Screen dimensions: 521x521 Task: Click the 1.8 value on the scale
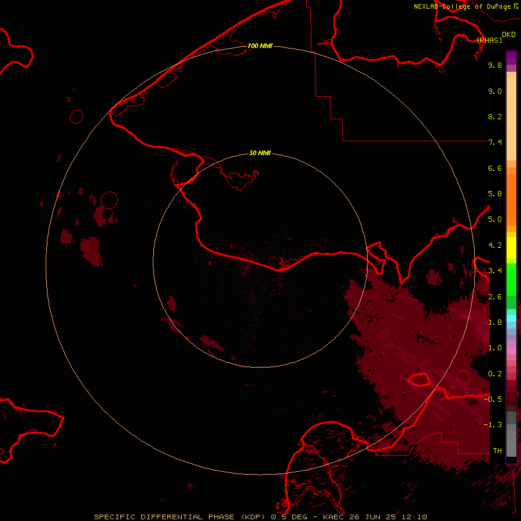tap(495, 322)
